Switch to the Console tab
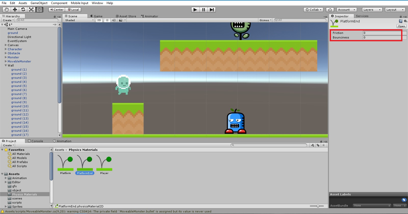408x214 pixels. click(x=35, y=141)
